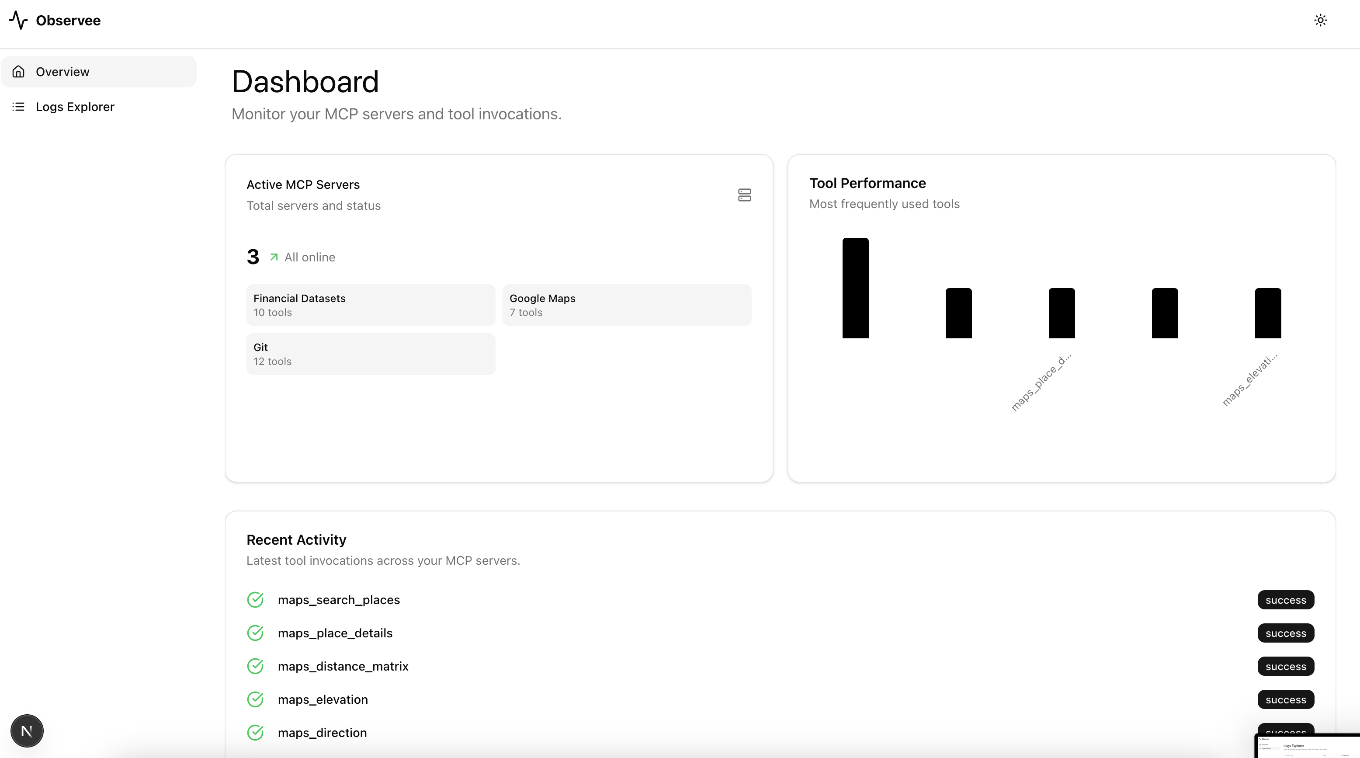1360x758 pixels.
Task: Click the maps_place_d... bar in chart
Action: click(1062, 313)
